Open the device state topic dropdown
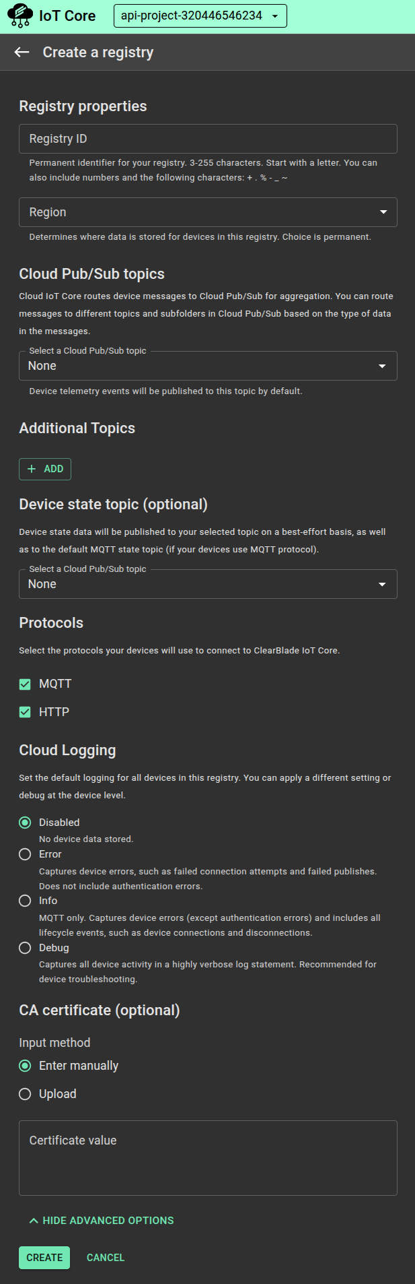Image resolution: width=415 pixels, height=1284 pixels. click(208, 585)
